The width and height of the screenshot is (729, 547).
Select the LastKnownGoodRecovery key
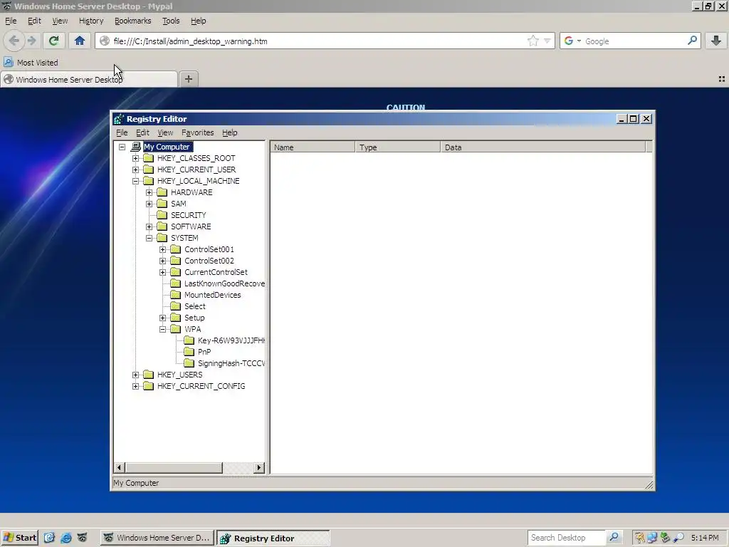coord(224,283)
